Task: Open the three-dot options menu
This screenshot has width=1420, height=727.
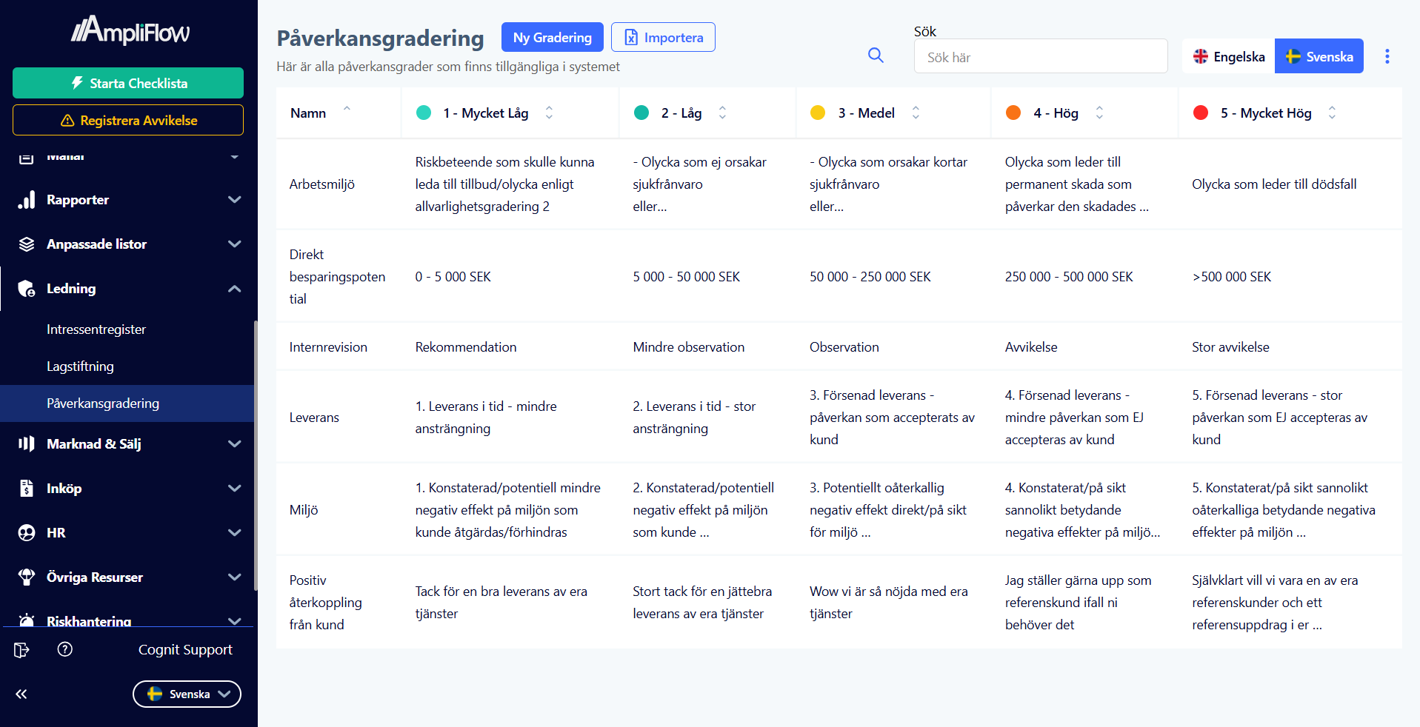Action: point(1387,56)
